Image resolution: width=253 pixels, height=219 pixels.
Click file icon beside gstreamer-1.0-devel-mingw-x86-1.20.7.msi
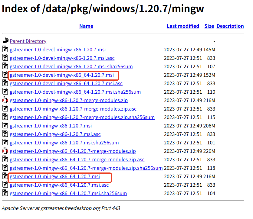pos(5,49)
